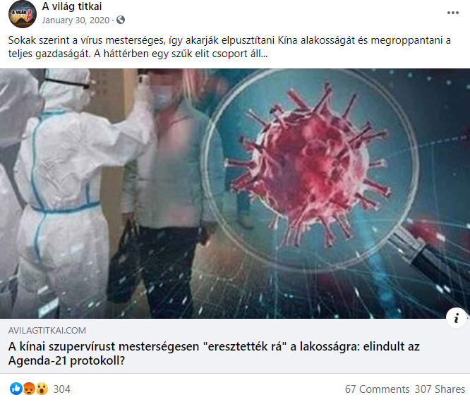Click the ellipsis ending "csoport áll..."
Image resolution: width=470 pixels, height=402 pixels.
point(264,54)
